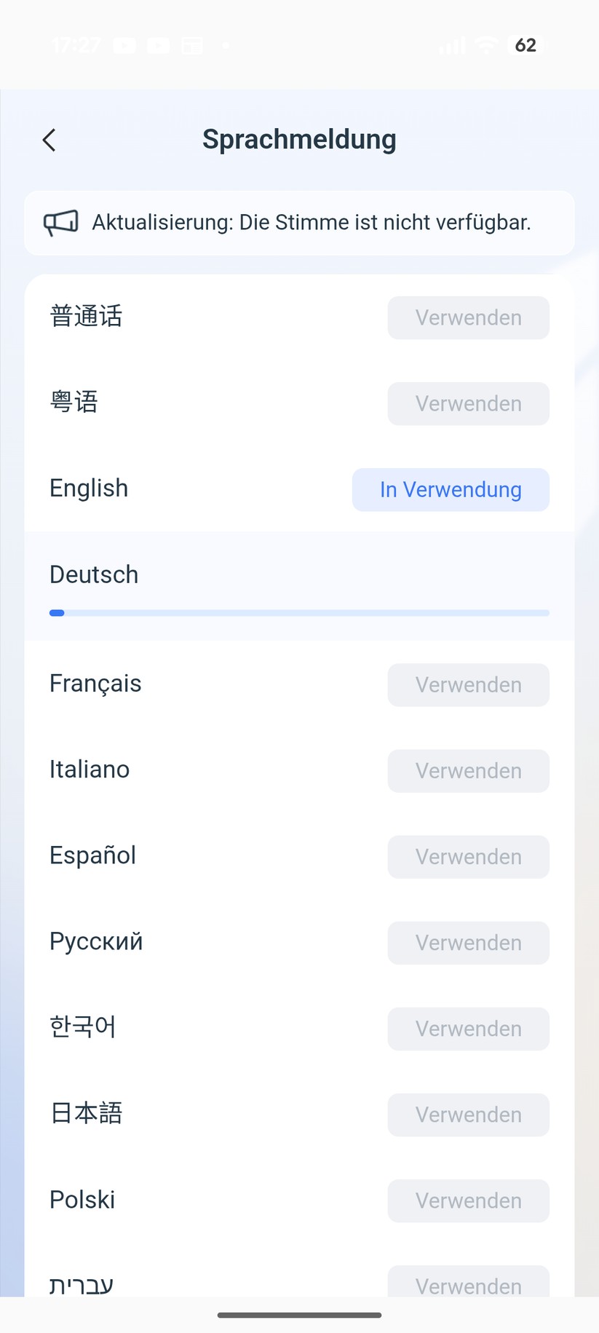Click Verwenden next to Español

(468, 856)
